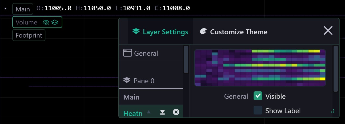The height and width of the screenshot is (124, 345).
Task: Enable the Show Label checkbox
Action: [258, 110]
